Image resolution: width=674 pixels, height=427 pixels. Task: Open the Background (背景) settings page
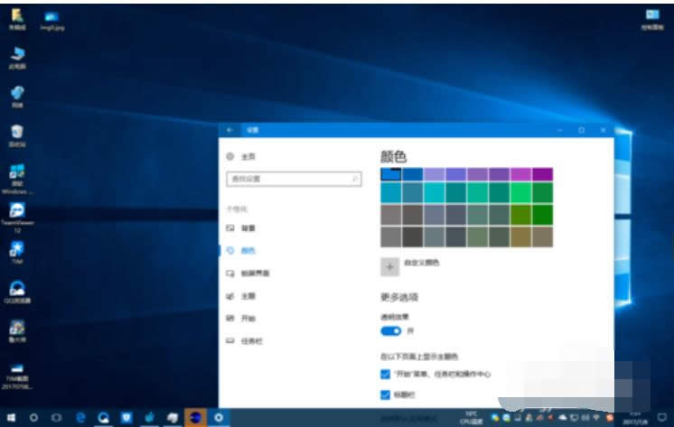(x=248, y=228)
